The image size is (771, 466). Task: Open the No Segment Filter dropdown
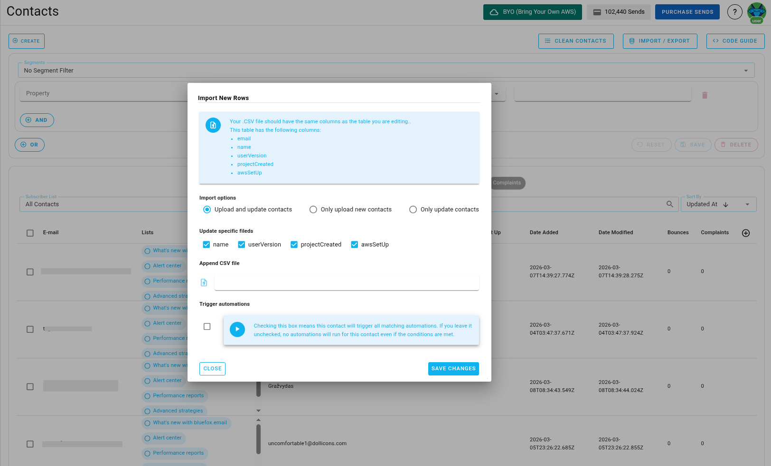click(x=745, y=70)
